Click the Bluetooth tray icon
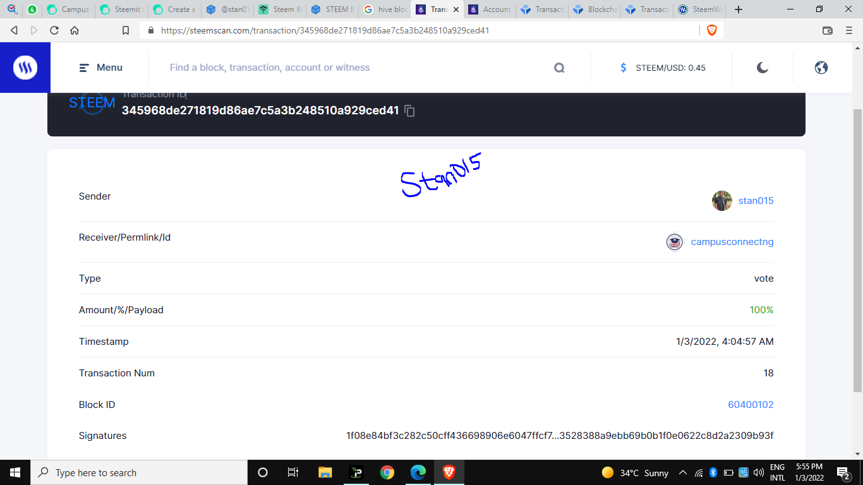The height and width of the screenshot is (485, 863). tap(713, 472)
